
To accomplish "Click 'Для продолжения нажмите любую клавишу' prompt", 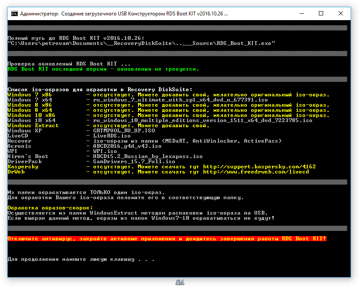I will [81, 260].
